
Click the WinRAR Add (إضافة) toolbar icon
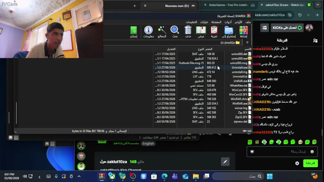[244, 32]
